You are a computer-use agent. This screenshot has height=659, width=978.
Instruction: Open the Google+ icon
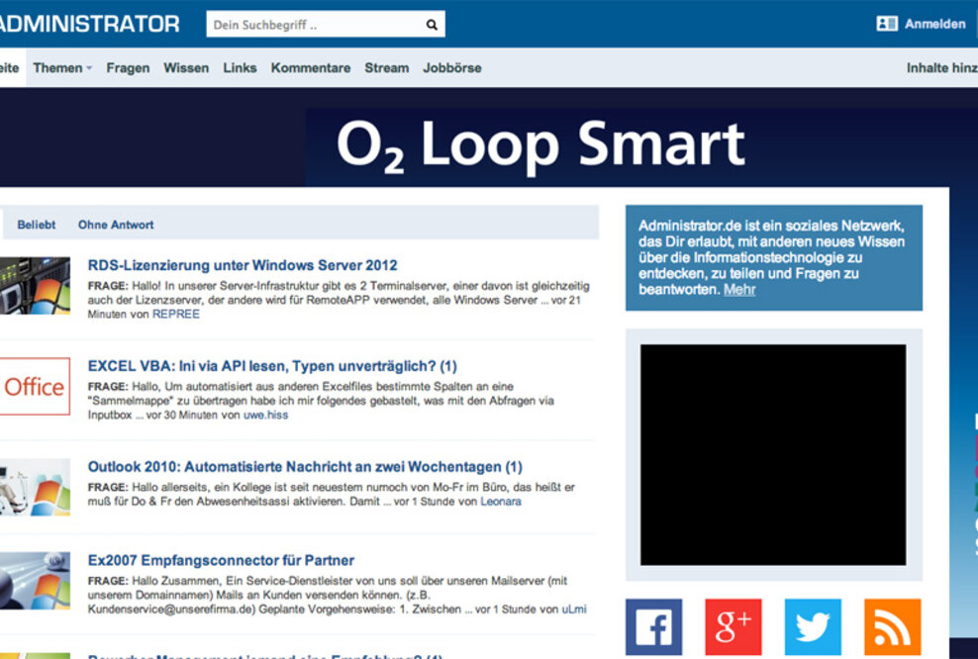[x=733, y=625]
